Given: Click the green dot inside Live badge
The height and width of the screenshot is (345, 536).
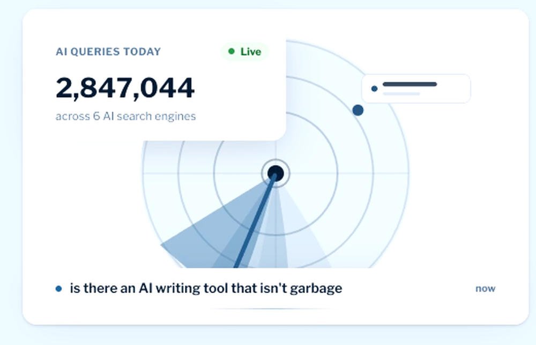Looking at the screenshot, I should click(x=232, y=51).
